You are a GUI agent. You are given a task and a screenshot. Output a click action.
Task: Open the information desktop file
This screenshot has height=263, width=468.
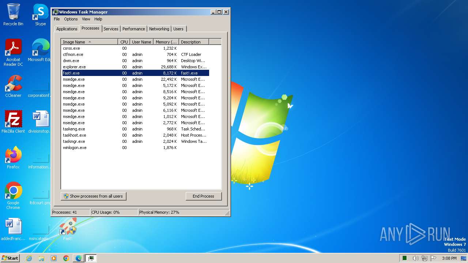pyautogui.click(x=40, y=162)
